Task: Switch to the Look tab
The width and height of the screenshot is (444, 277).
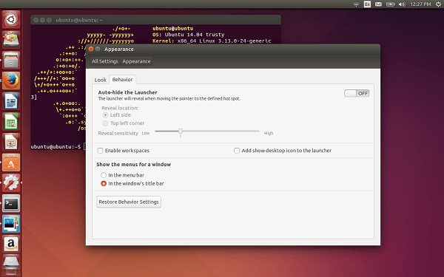Action: (101, 80)
